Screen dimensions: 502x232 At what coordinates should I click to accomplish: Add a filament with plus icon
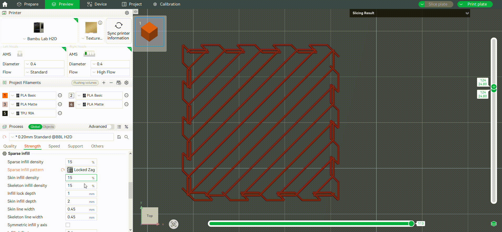coord(104,83)
